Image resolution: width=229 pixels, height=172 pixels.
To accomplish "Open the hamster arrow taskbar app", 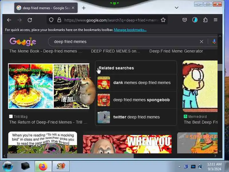I will tap(61, 166).
